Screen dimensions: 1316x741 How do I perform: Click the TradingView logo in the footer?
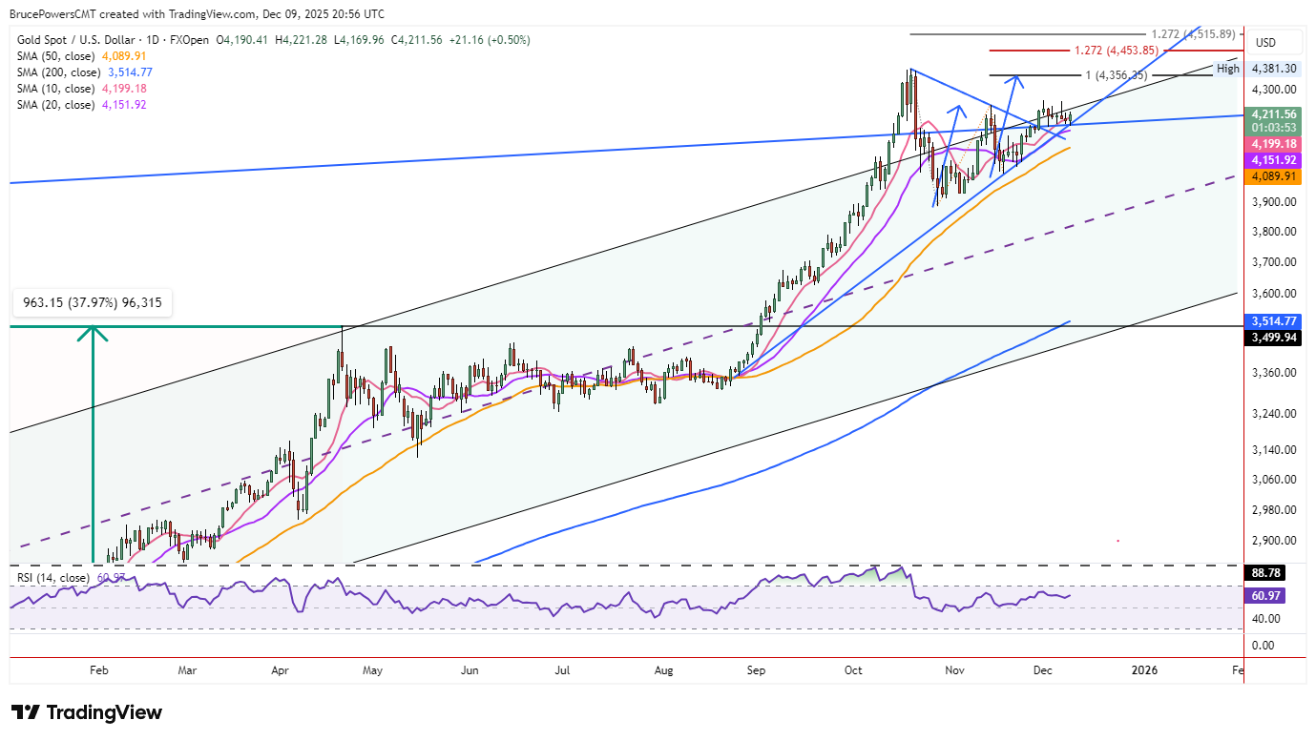coord(86,712)
